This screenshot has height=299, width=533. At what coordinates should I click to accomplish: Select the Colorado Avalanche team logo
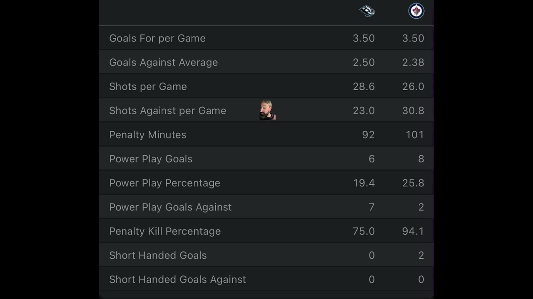pyautogui.click(x=366, y=11)
